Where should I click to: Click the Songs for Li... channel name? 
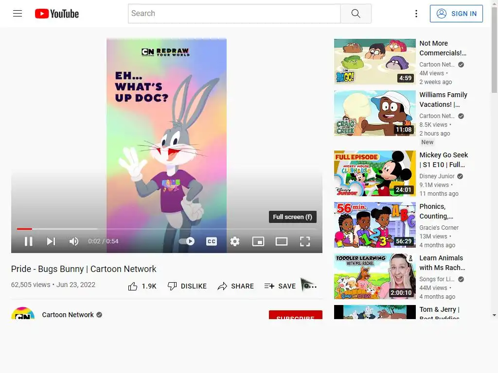(437, 279)
